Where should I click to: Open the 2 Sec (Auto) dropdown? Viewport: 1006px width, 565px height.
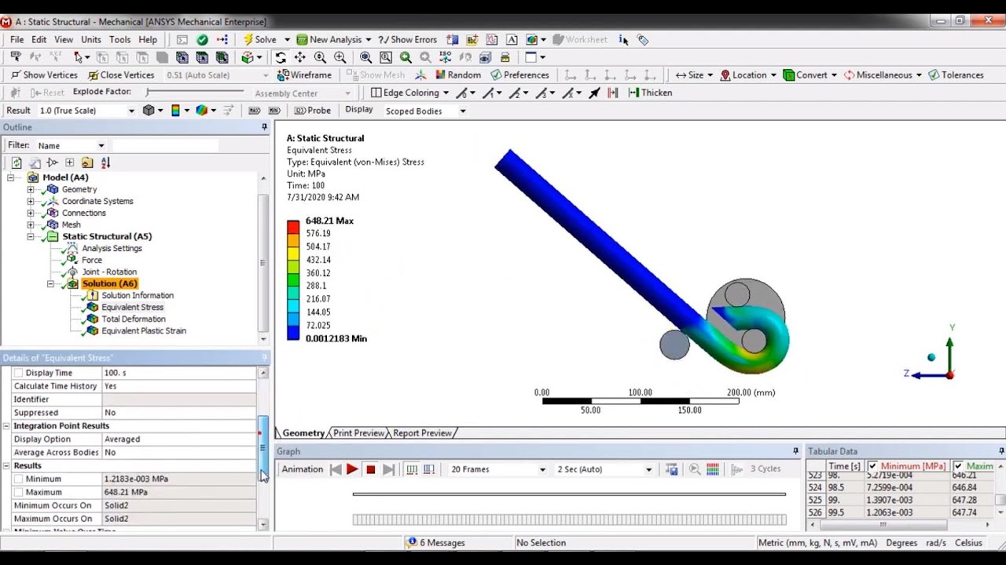(x=648, y=469)
